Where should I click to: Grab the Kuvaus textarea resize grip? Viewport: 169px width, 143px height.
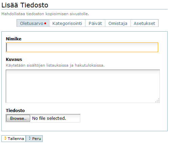click(x=157, y=100)
